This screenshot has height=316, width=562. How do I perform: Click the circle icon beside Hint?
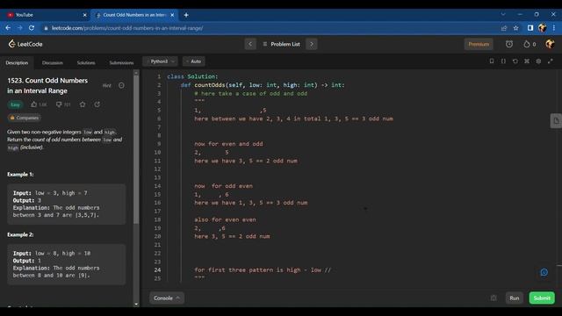(x=121, y=85)
